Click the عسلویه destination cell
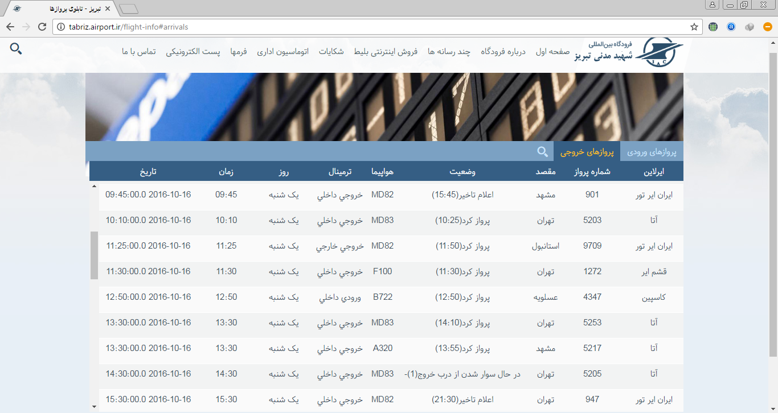The image size is (778, 413). coord(546,297)
